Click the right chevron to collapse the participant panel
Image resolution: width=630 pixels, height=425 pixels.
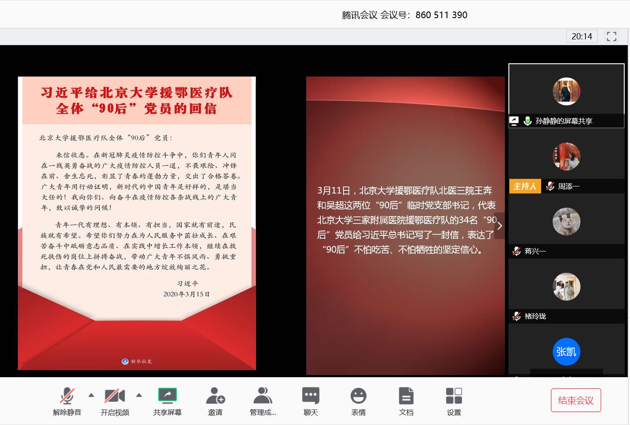pos(500,226)
